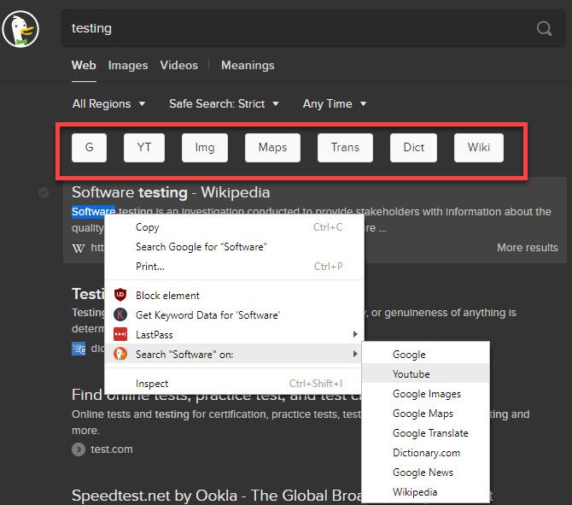
Task: Open Software testing - Wikipedia result
Action: (x=171, y=192)
